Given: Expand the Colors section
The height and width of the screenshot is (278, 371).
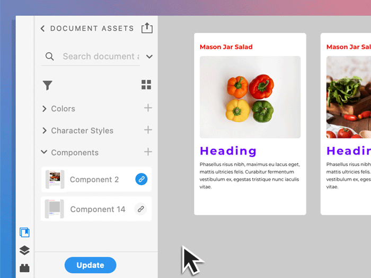Looking at the screenshot, I should click(45, 109).
